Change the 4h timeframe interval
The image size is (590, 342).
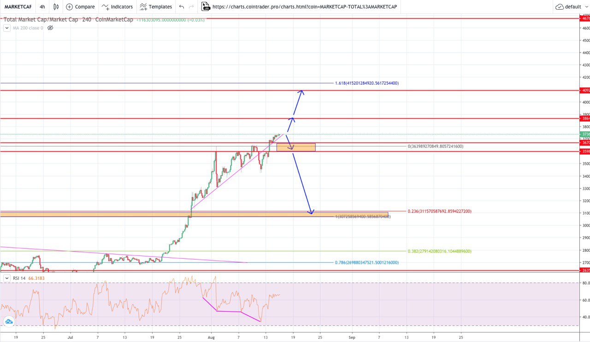click(42, 7)
